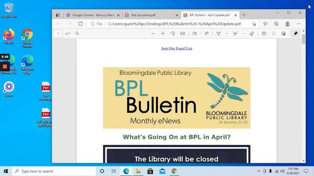The height and width of the screenshot is (176, 314).
Task: Select Firefox desktop shortcut
Action: click(9, 36)
